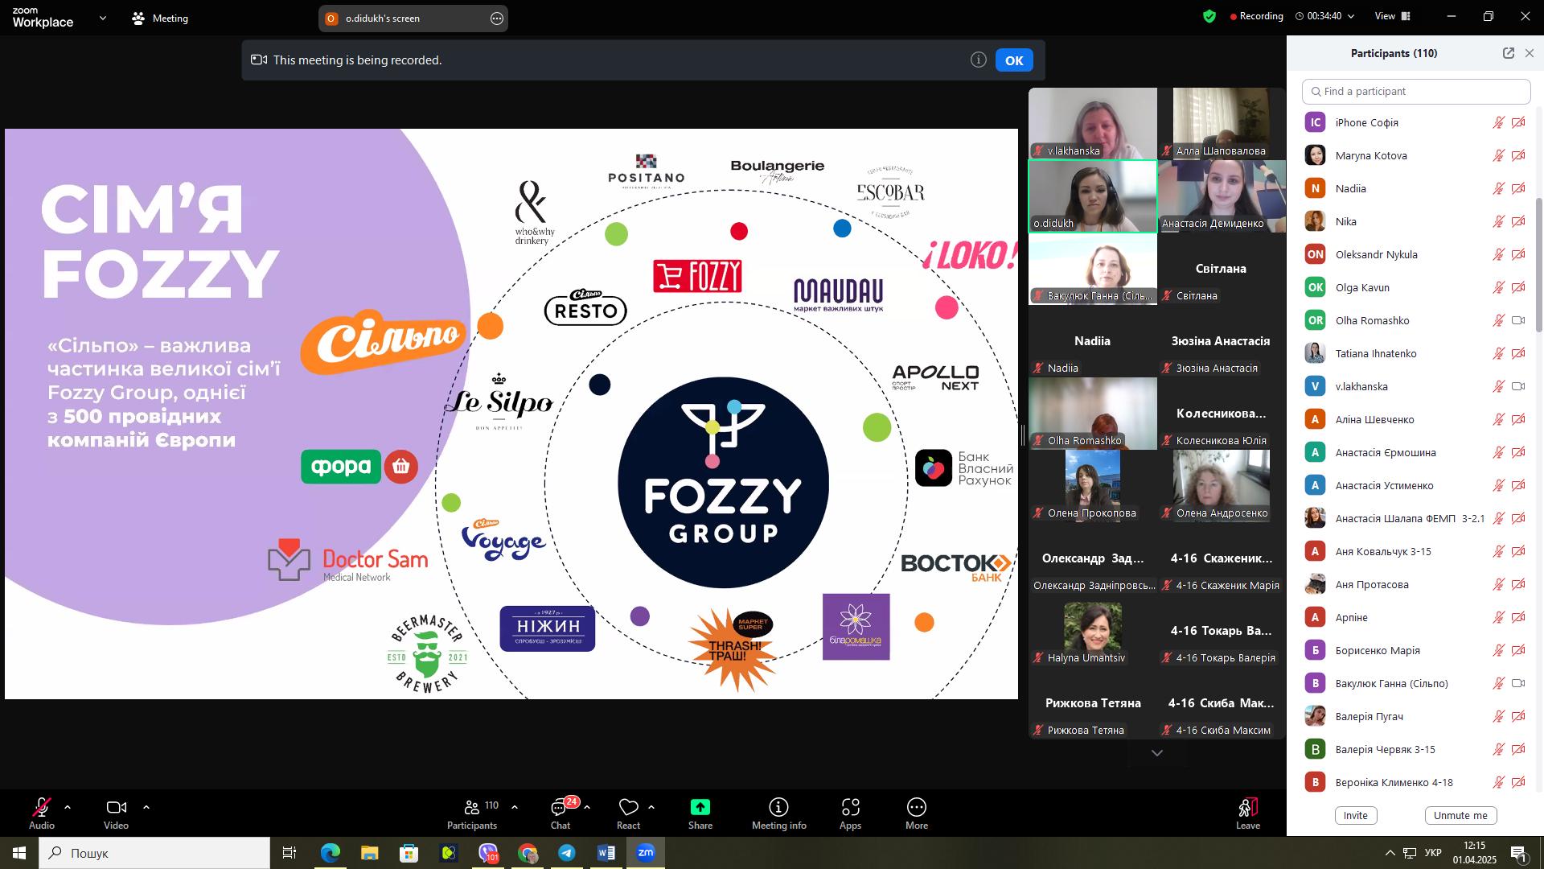Select participant Анастасія Єрмошина in list
1544x869 pixels.
(1415, 452)
